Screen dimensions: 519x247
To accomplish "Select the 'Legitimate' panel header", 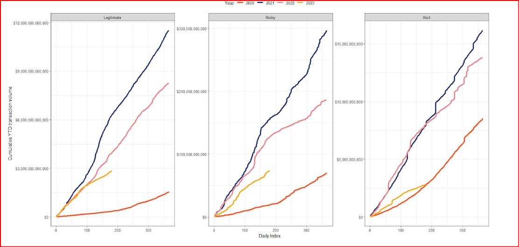I will (112, 18).
